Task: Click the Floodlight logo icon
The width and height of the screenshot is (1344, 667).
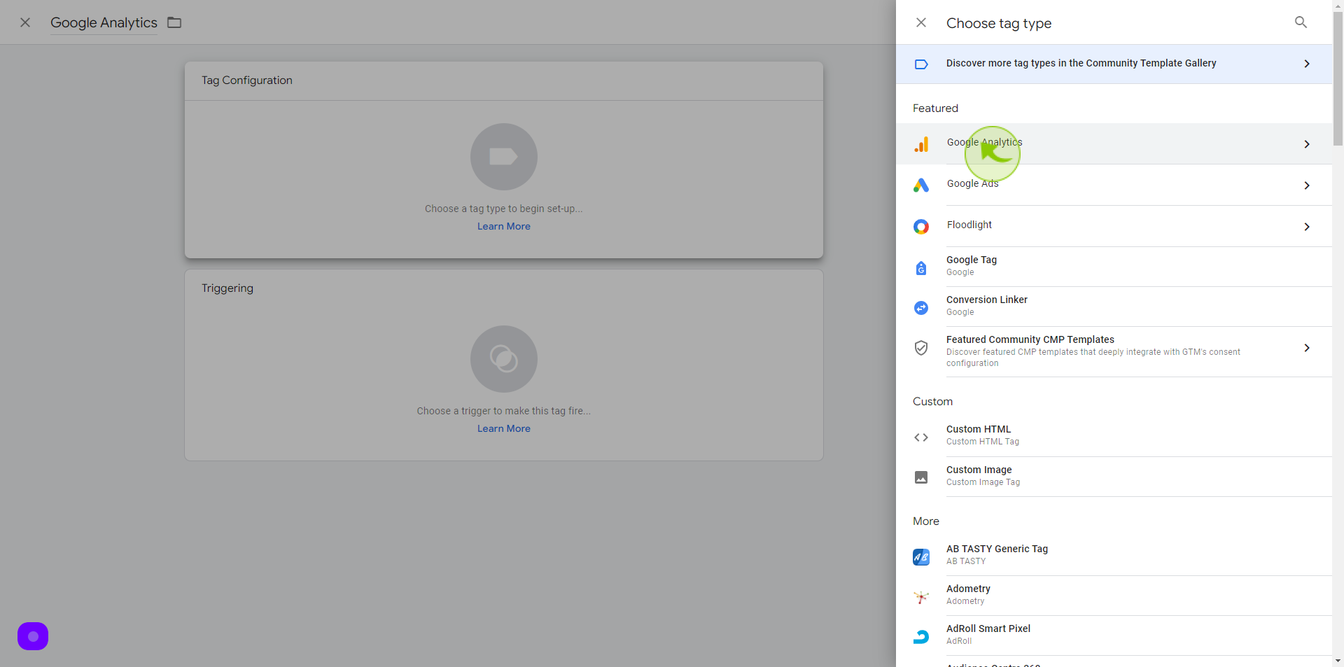Action: [921, 227]
